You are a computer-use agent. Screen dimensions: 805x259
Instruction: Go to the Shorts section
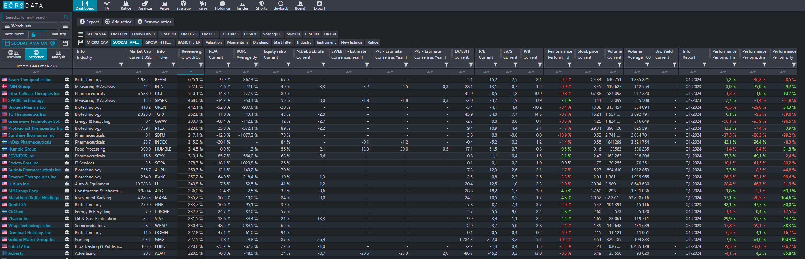point(261,6)
